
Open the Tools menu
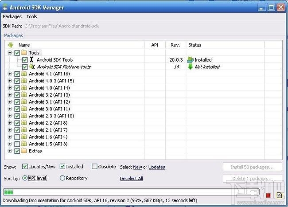click(x=31, y=16)
